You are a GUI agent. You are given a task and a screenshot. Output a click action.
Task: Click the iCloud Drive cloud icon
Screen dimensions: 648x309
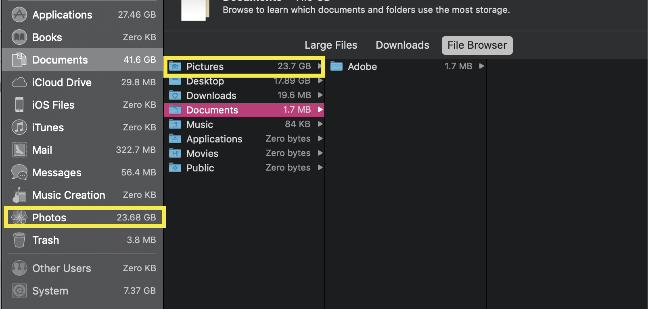(x=19, y=82)
